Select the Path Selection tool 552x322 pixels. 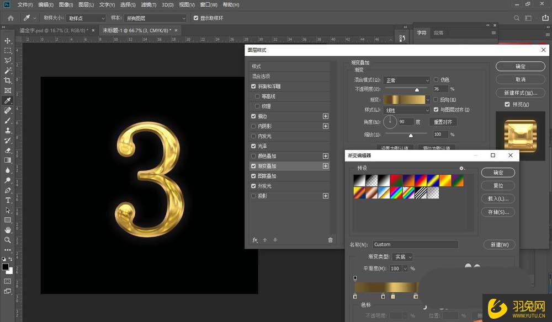pos(7,210)
